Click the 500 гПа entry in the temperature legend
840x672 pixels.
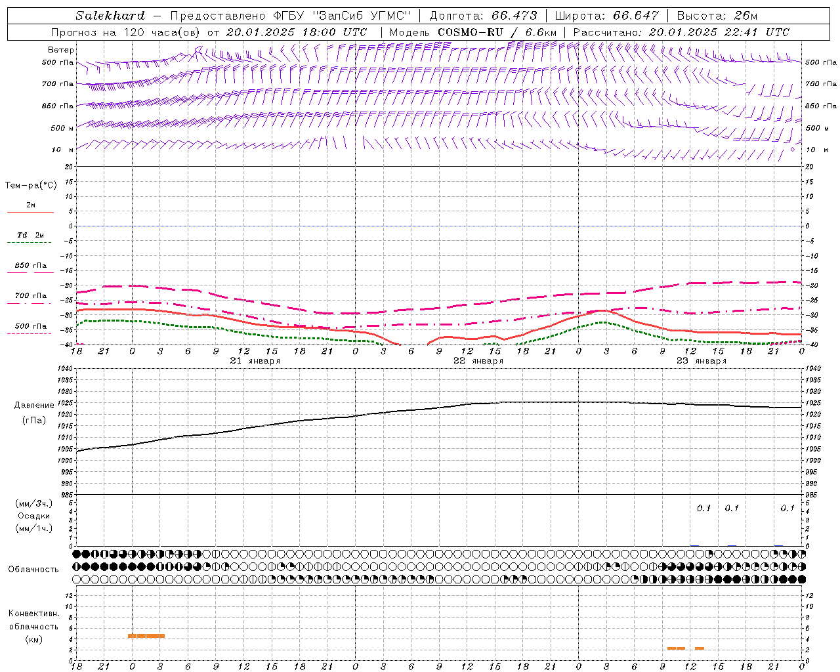point(31,326)
